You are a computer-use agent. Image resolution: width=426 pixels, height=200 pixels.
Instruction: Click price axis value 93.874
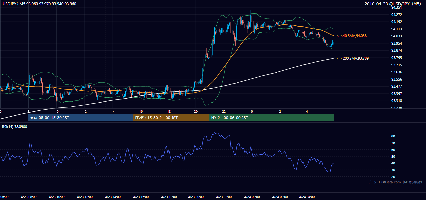tap(396, 50)
